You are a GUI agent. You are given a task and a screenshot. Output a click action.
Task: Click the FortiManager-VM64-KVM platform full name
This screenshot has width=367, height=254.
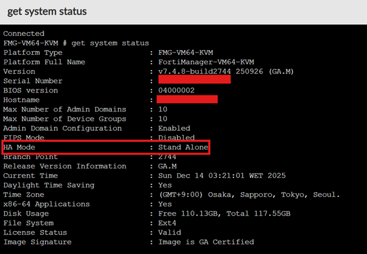206,62
